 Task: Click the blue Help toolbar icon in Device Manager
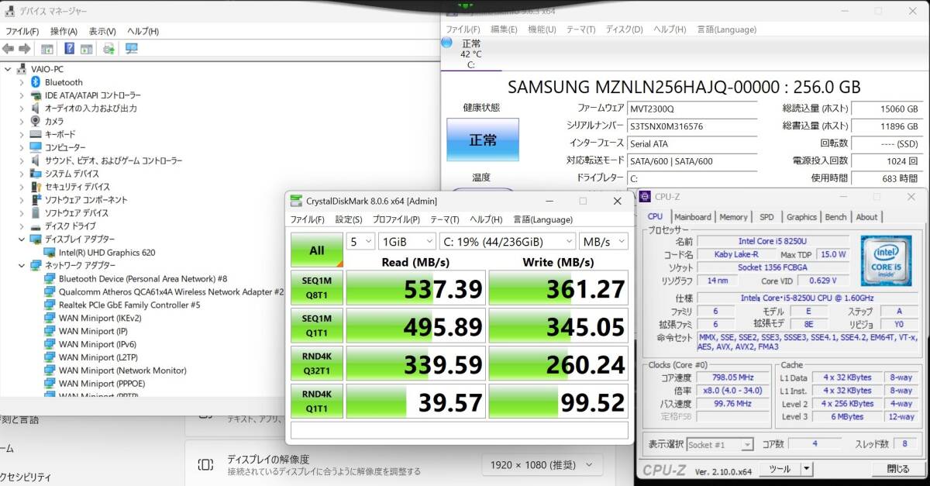pos(70,49)
